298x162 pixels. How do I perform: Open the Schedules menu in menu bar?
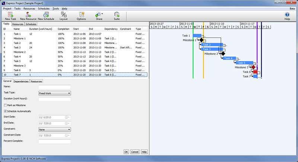point(44,8)
